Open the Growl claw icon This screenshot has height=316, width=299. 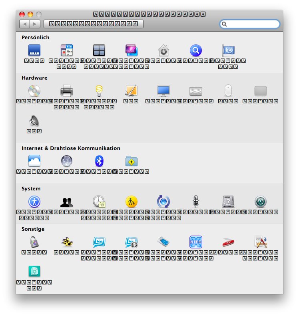(67, 242)
